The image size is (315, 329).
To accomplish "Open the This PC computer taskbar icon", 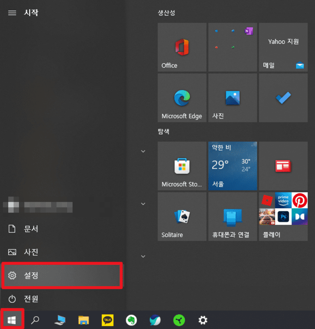I will coord(60,320).
